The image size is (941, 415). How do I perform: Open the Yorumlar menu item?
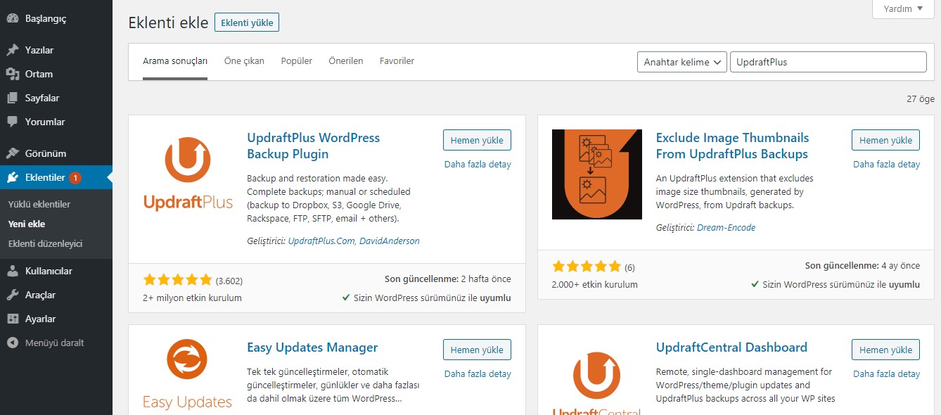[x=56, y=122]
